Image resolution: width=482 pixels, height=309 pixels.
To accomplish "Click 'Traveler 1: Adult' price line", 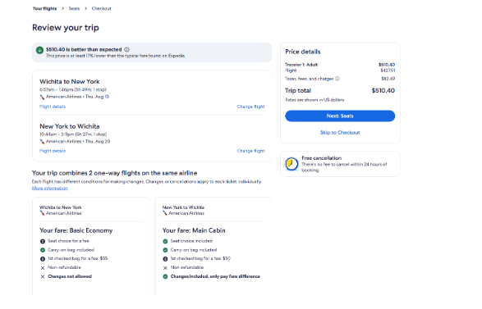I will click(340, 65).
